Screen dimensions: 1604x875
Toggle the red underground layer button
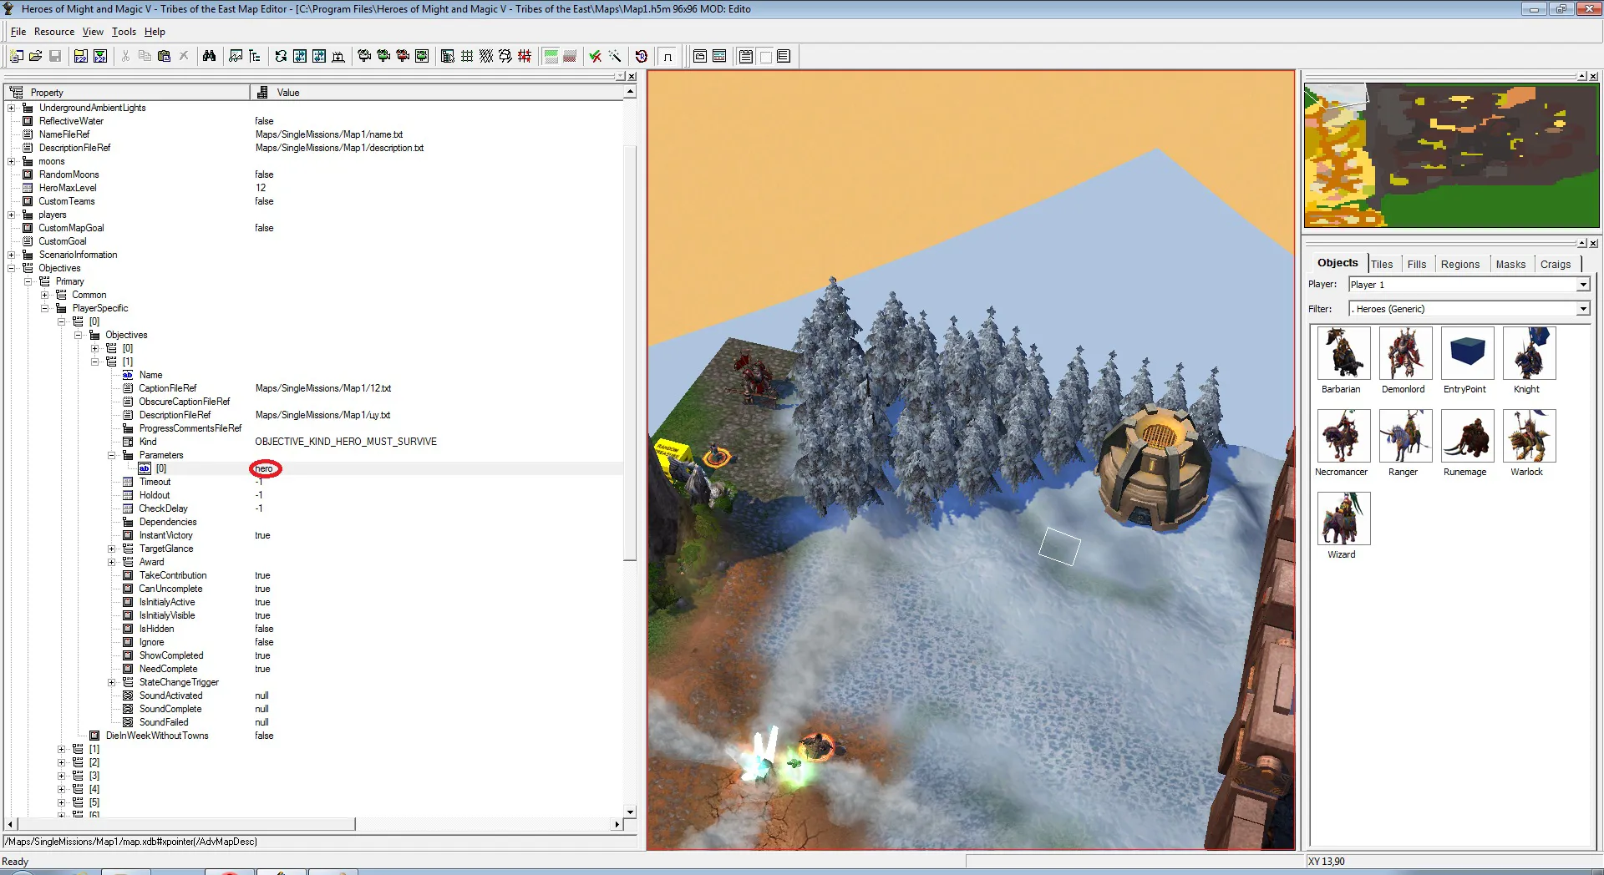point(570,56)
